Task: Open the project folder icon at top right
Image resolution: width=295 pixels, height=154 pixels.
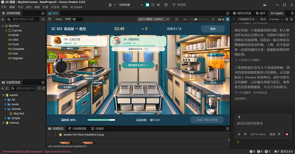Action: tap(265, 5)
